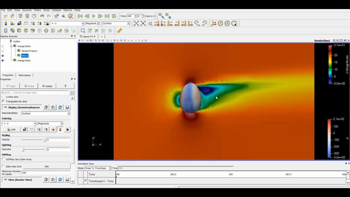Click the Opacity slider handle
The height and width of the screenshot is (197, 350).
44,140
